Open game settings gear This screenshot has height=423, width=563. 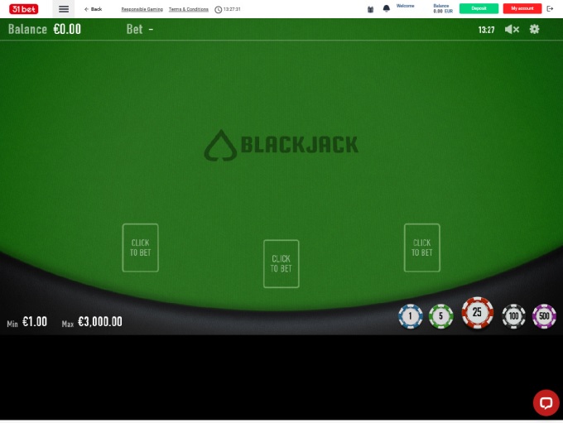click(534, 29)
